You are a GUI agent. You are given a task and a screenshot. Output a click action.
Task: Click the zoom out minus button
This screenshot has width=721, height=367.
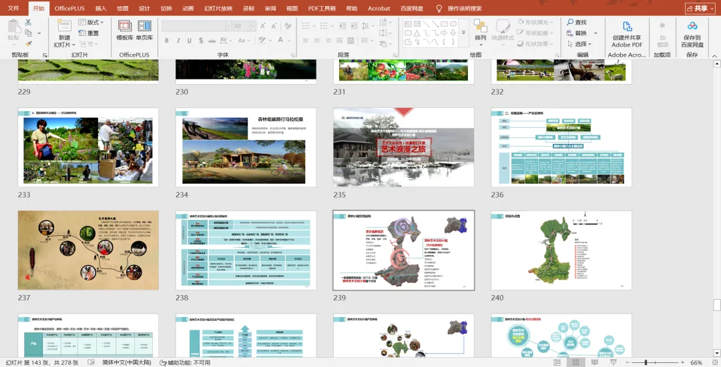pyautogui.click(x=627, y=362)
